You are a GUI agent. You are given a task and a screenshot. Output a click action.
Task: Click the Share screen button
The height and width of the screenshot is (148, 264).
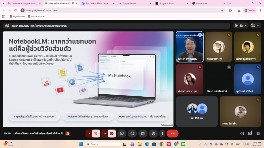[122, 134]
